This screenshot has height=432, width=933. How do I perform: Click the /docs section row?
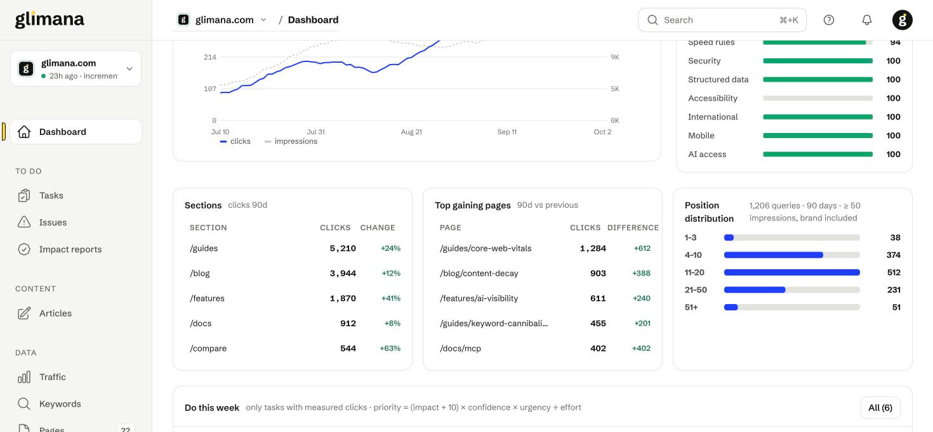tap(293, 324)
